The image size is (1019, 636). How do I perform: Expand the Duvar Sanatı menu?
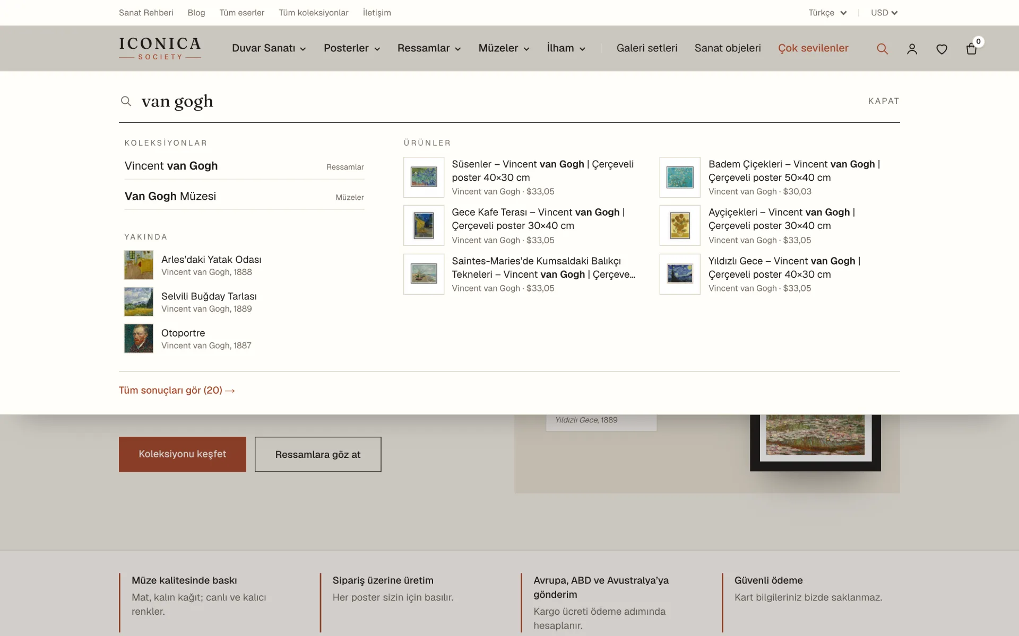coord(269,48)
